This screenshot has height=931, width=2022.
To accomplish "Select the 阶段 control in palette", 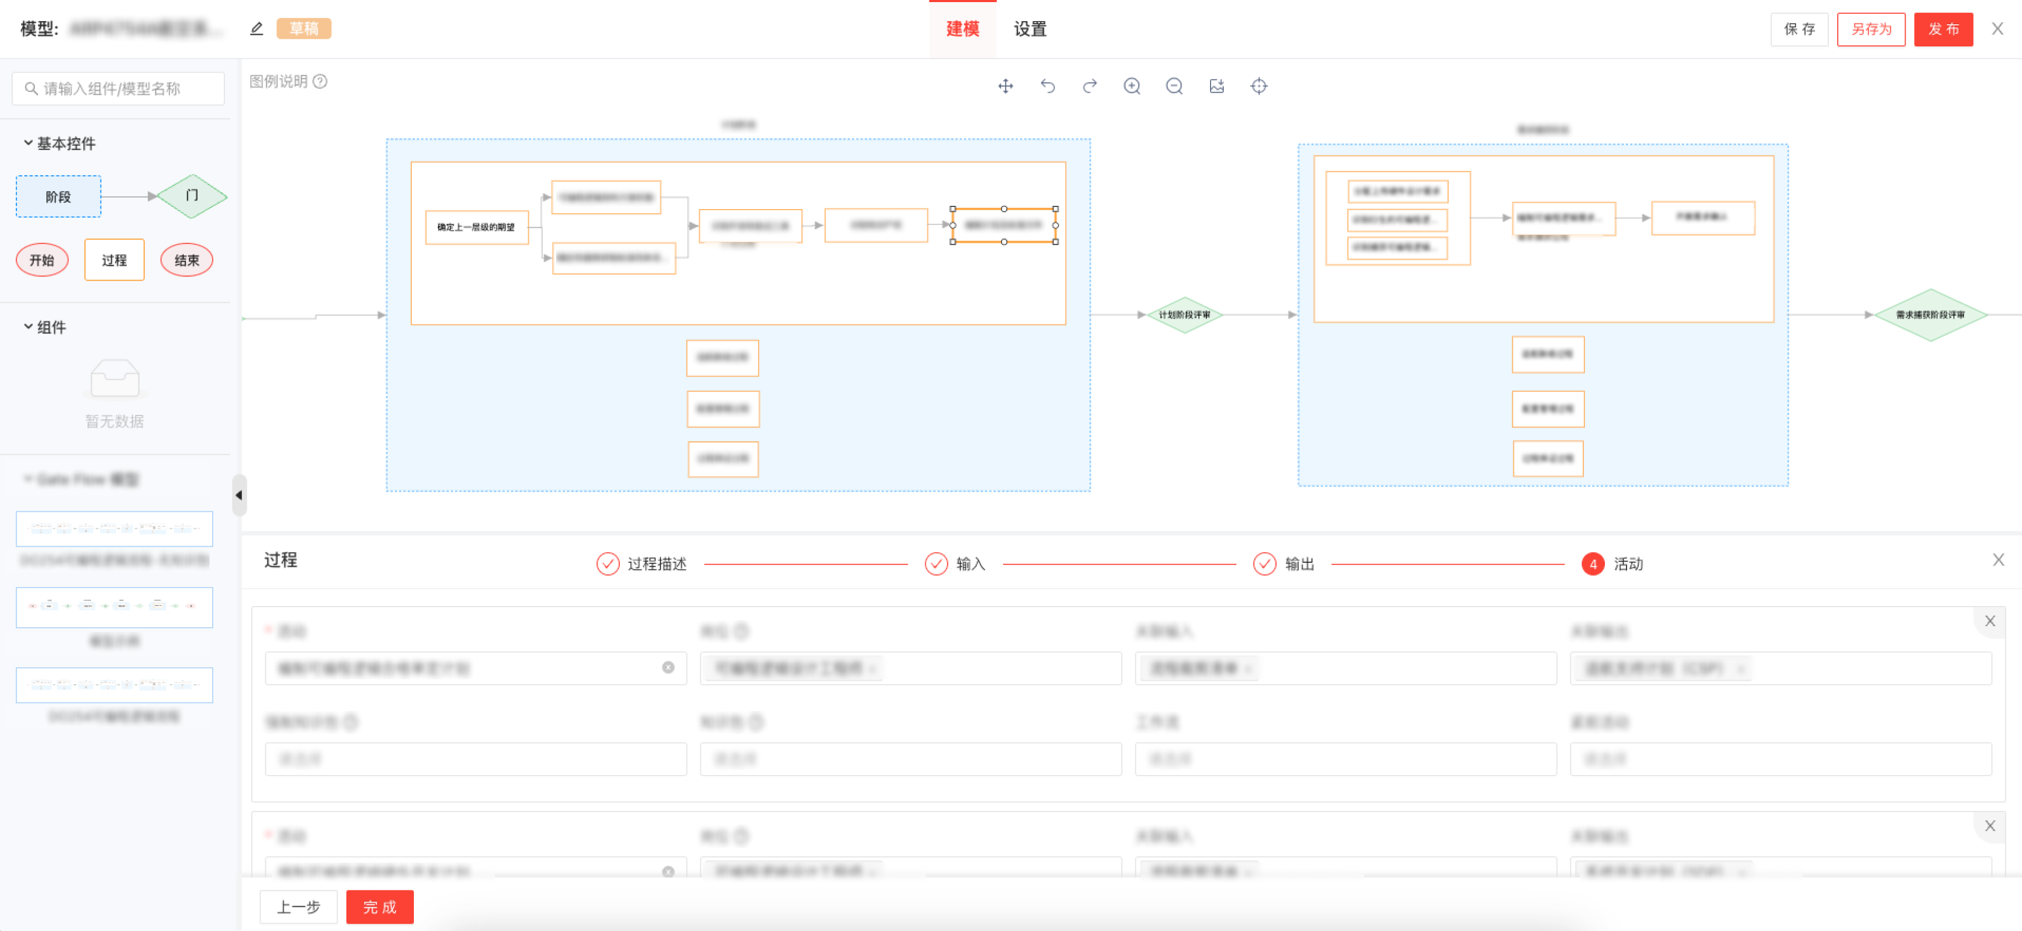I will click(x=58, y=196).
